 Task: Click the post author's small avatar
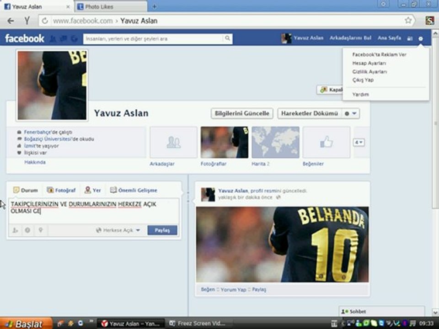coord(208,195)
